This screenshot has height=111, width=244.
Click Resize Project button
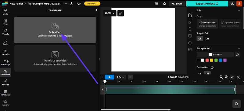pyautogui.click(x=207, y=24)
